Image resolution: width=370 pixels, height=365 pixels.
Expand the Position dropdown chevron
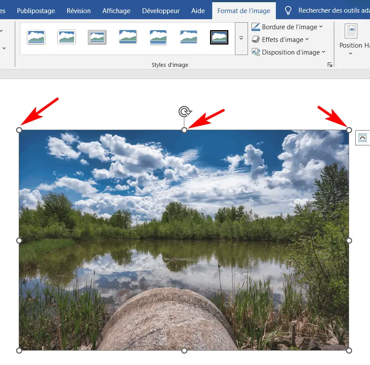[351, 54]
